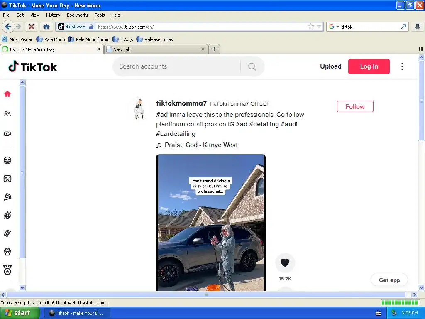
Task: Open the Most Visited bookmarks folder
Action: [17, 39]
